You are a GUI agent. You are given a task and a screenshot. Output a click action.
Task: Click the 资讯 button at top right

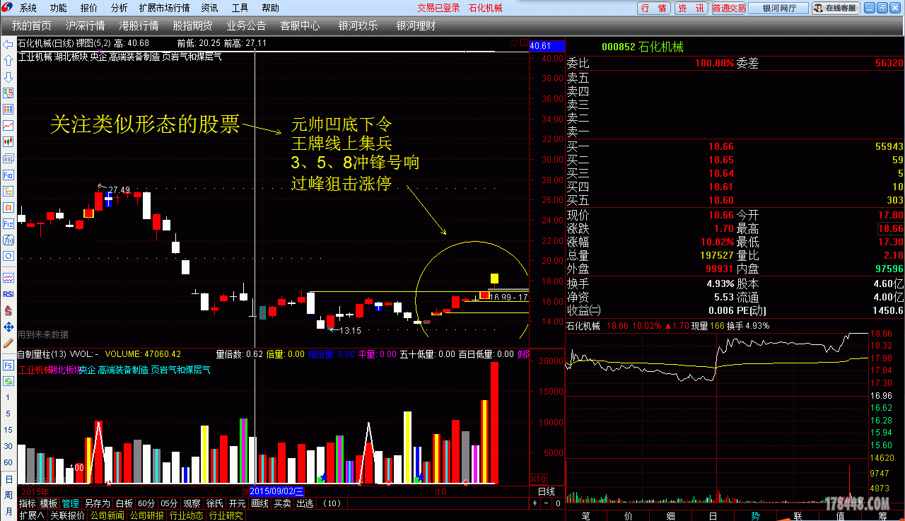click(x=691, y=8)
